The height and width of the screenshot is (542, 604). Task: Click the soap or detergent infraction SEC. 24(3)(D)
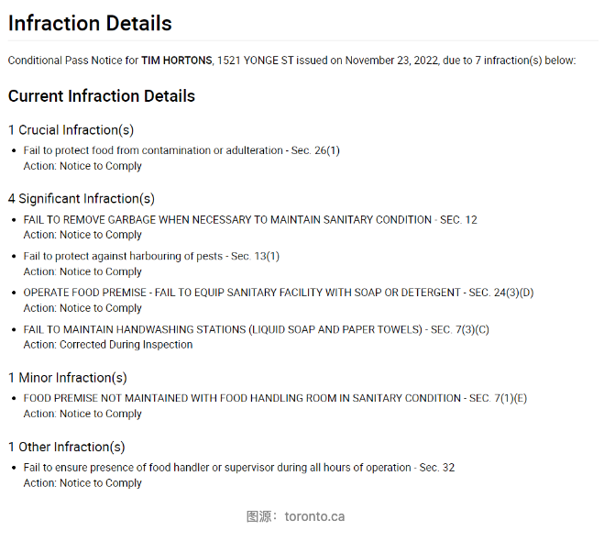[278, 293]
